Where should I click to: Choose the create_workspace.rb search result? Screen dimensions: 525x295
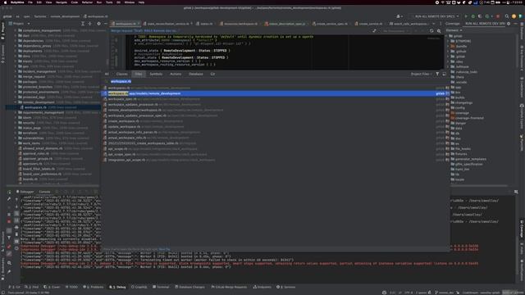click(276, 121)
